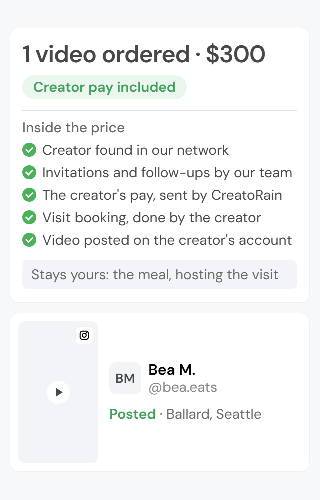
Task: Click green check next to Creator found in our network
Action: pos(29,150)
